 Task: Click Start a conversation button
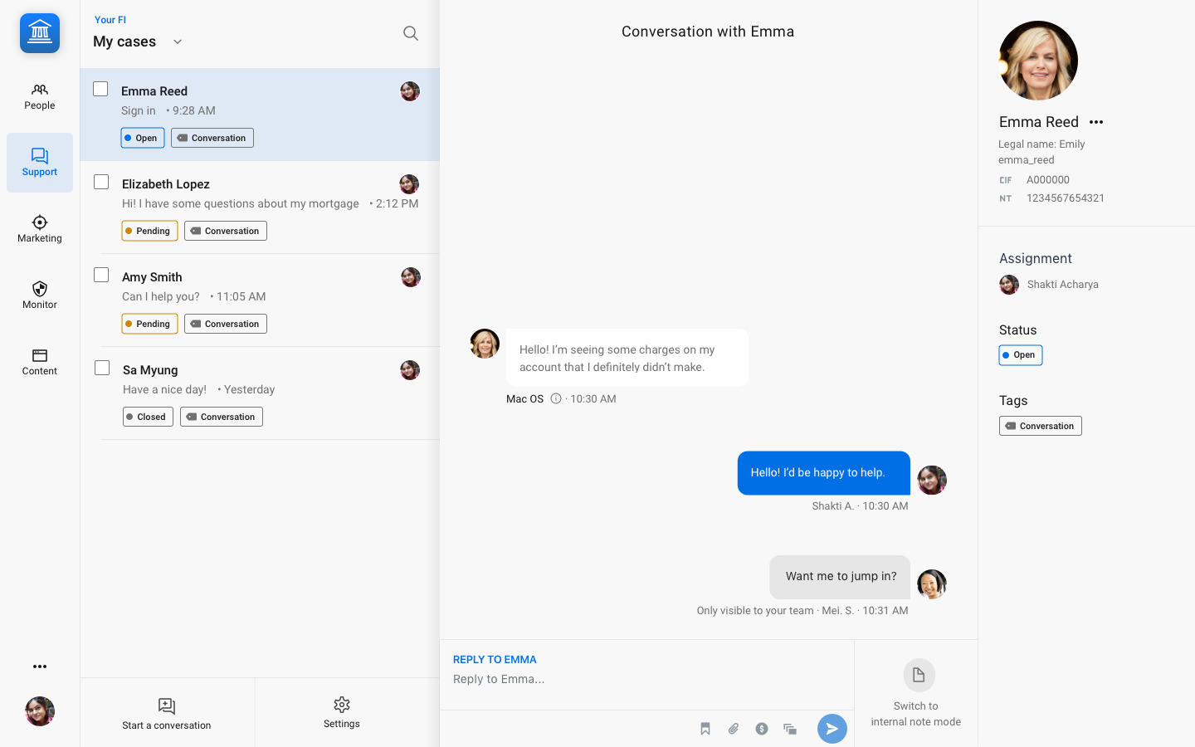coord(167,713)
